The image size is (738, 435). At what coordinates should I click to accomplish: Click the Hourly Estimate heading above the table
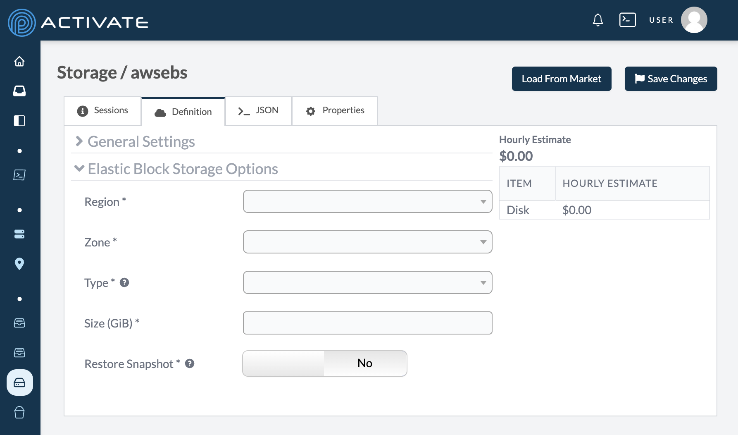click(x=535, y=140)
